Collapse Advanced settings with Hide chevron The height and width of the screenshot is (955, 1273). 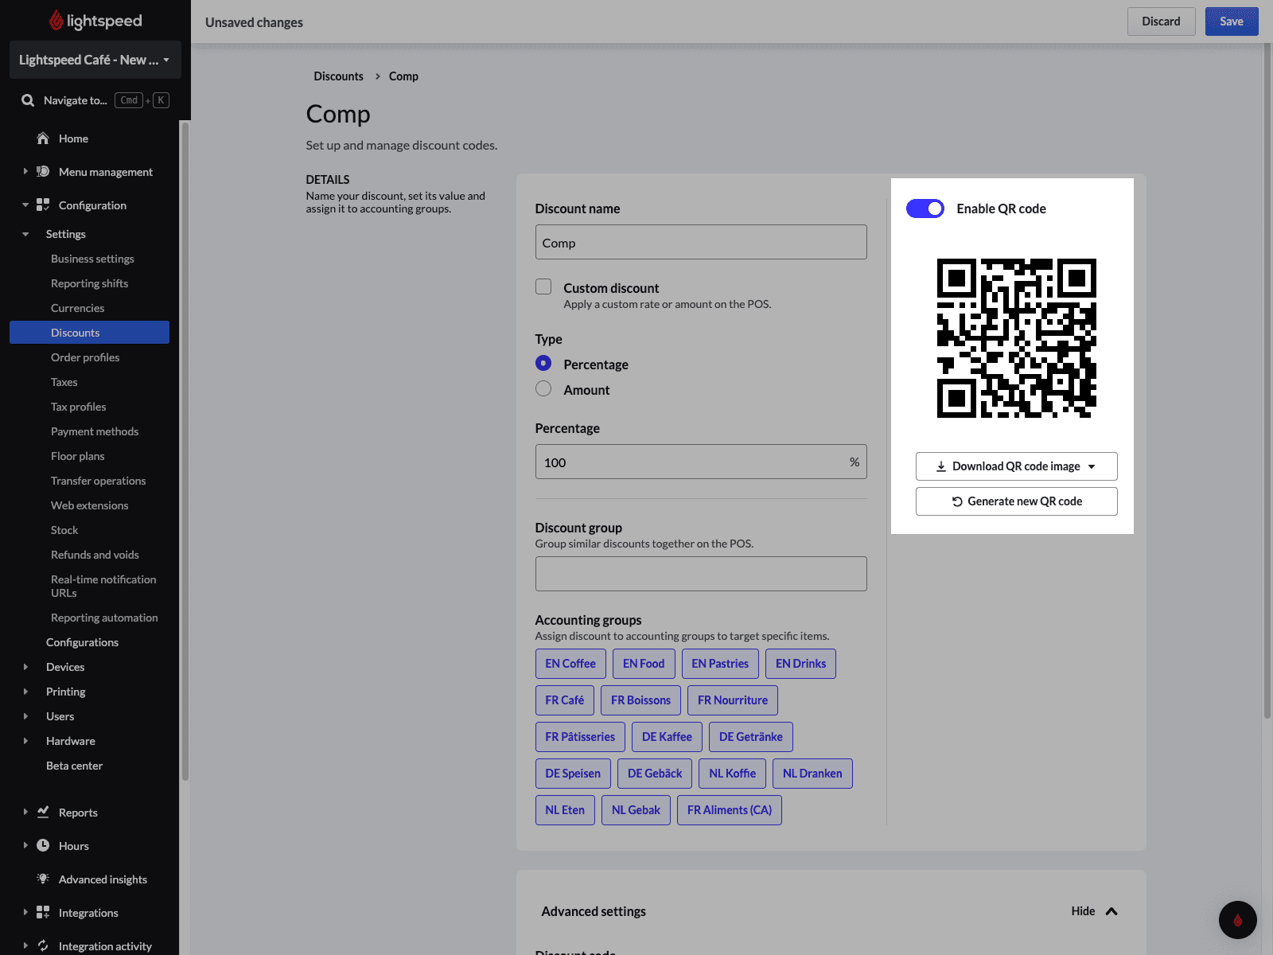tap(1111, 911)
